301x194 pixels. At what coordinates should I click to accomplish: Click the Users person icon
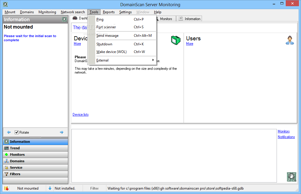(290, 40)
